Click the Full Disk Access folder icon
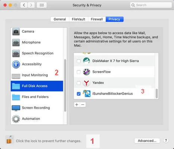This screenshot has height=149, width=174. 16,86
